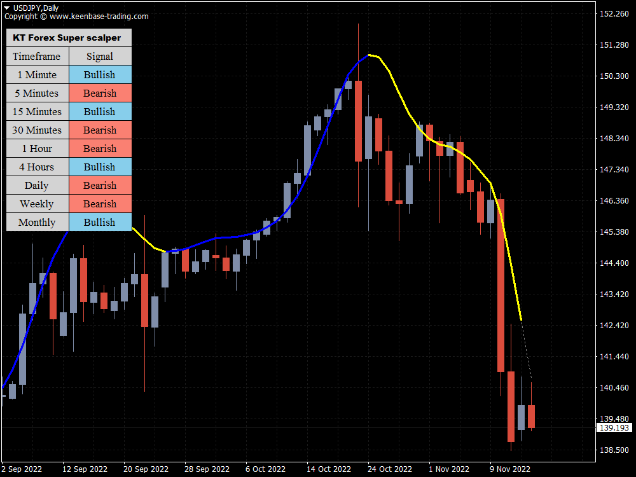The width and height of the screenshot is (636, 477).
Task: Select the 4 Hours timeframe cell
Action: point(38,167)
